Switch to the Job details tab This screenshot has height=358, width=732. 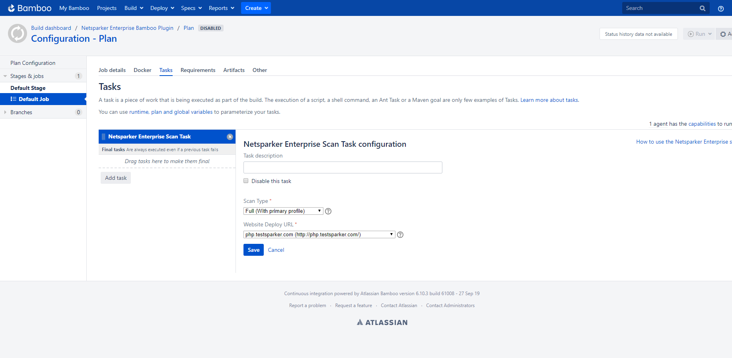(x=112, y=70)
